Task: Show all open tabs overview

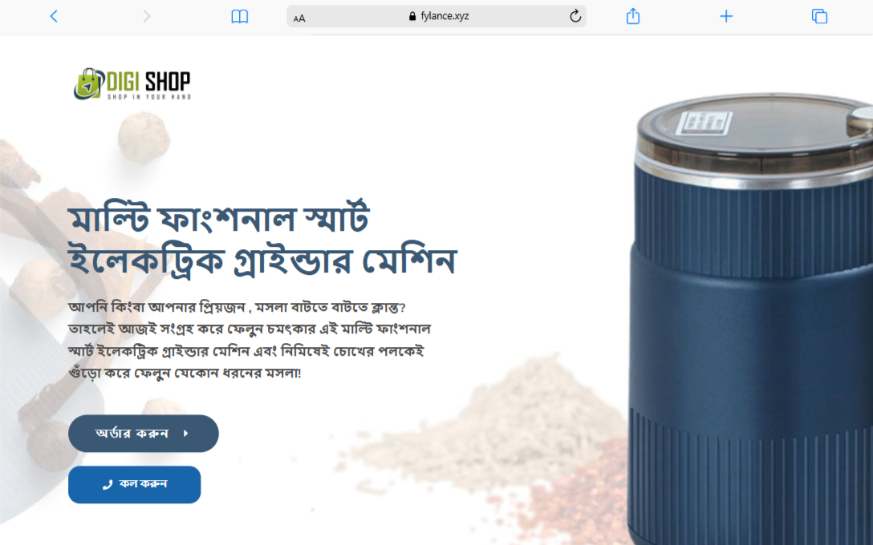Action: tap(819, 16)
